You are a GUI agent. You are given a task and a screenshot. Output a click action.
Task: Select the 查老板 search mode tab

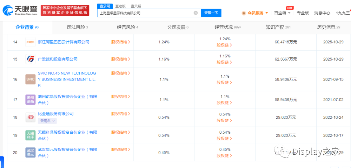120,6
